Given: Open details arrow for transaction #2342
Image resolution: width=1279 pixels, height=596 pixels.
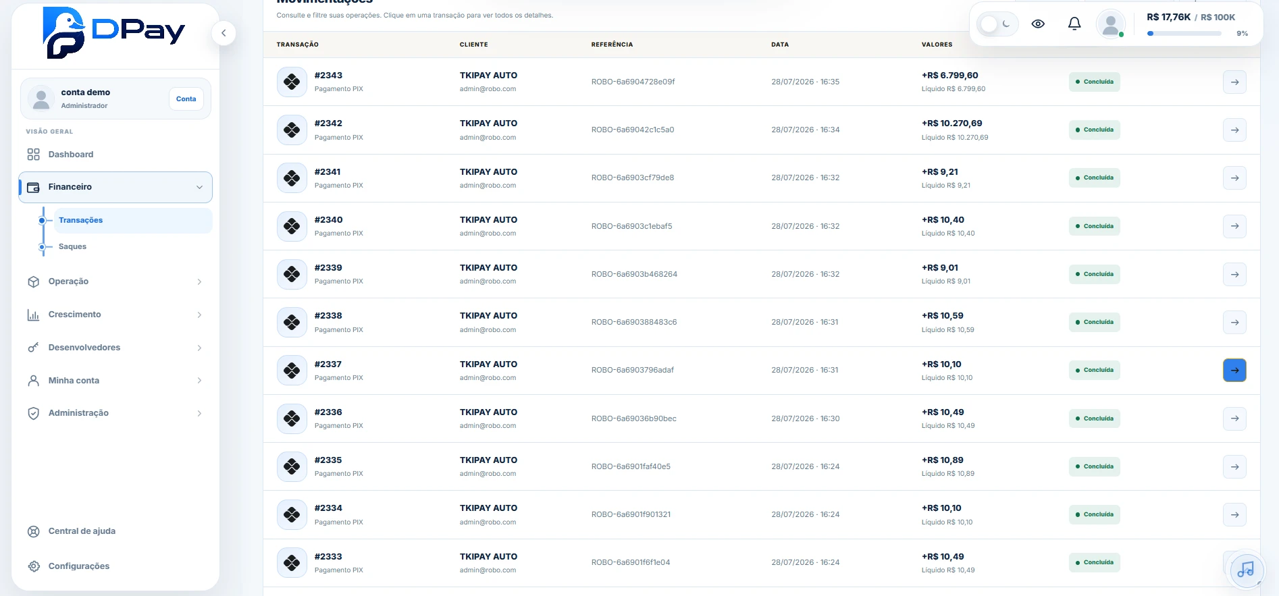Looking at the screenshot, I should coord(1234,130).
